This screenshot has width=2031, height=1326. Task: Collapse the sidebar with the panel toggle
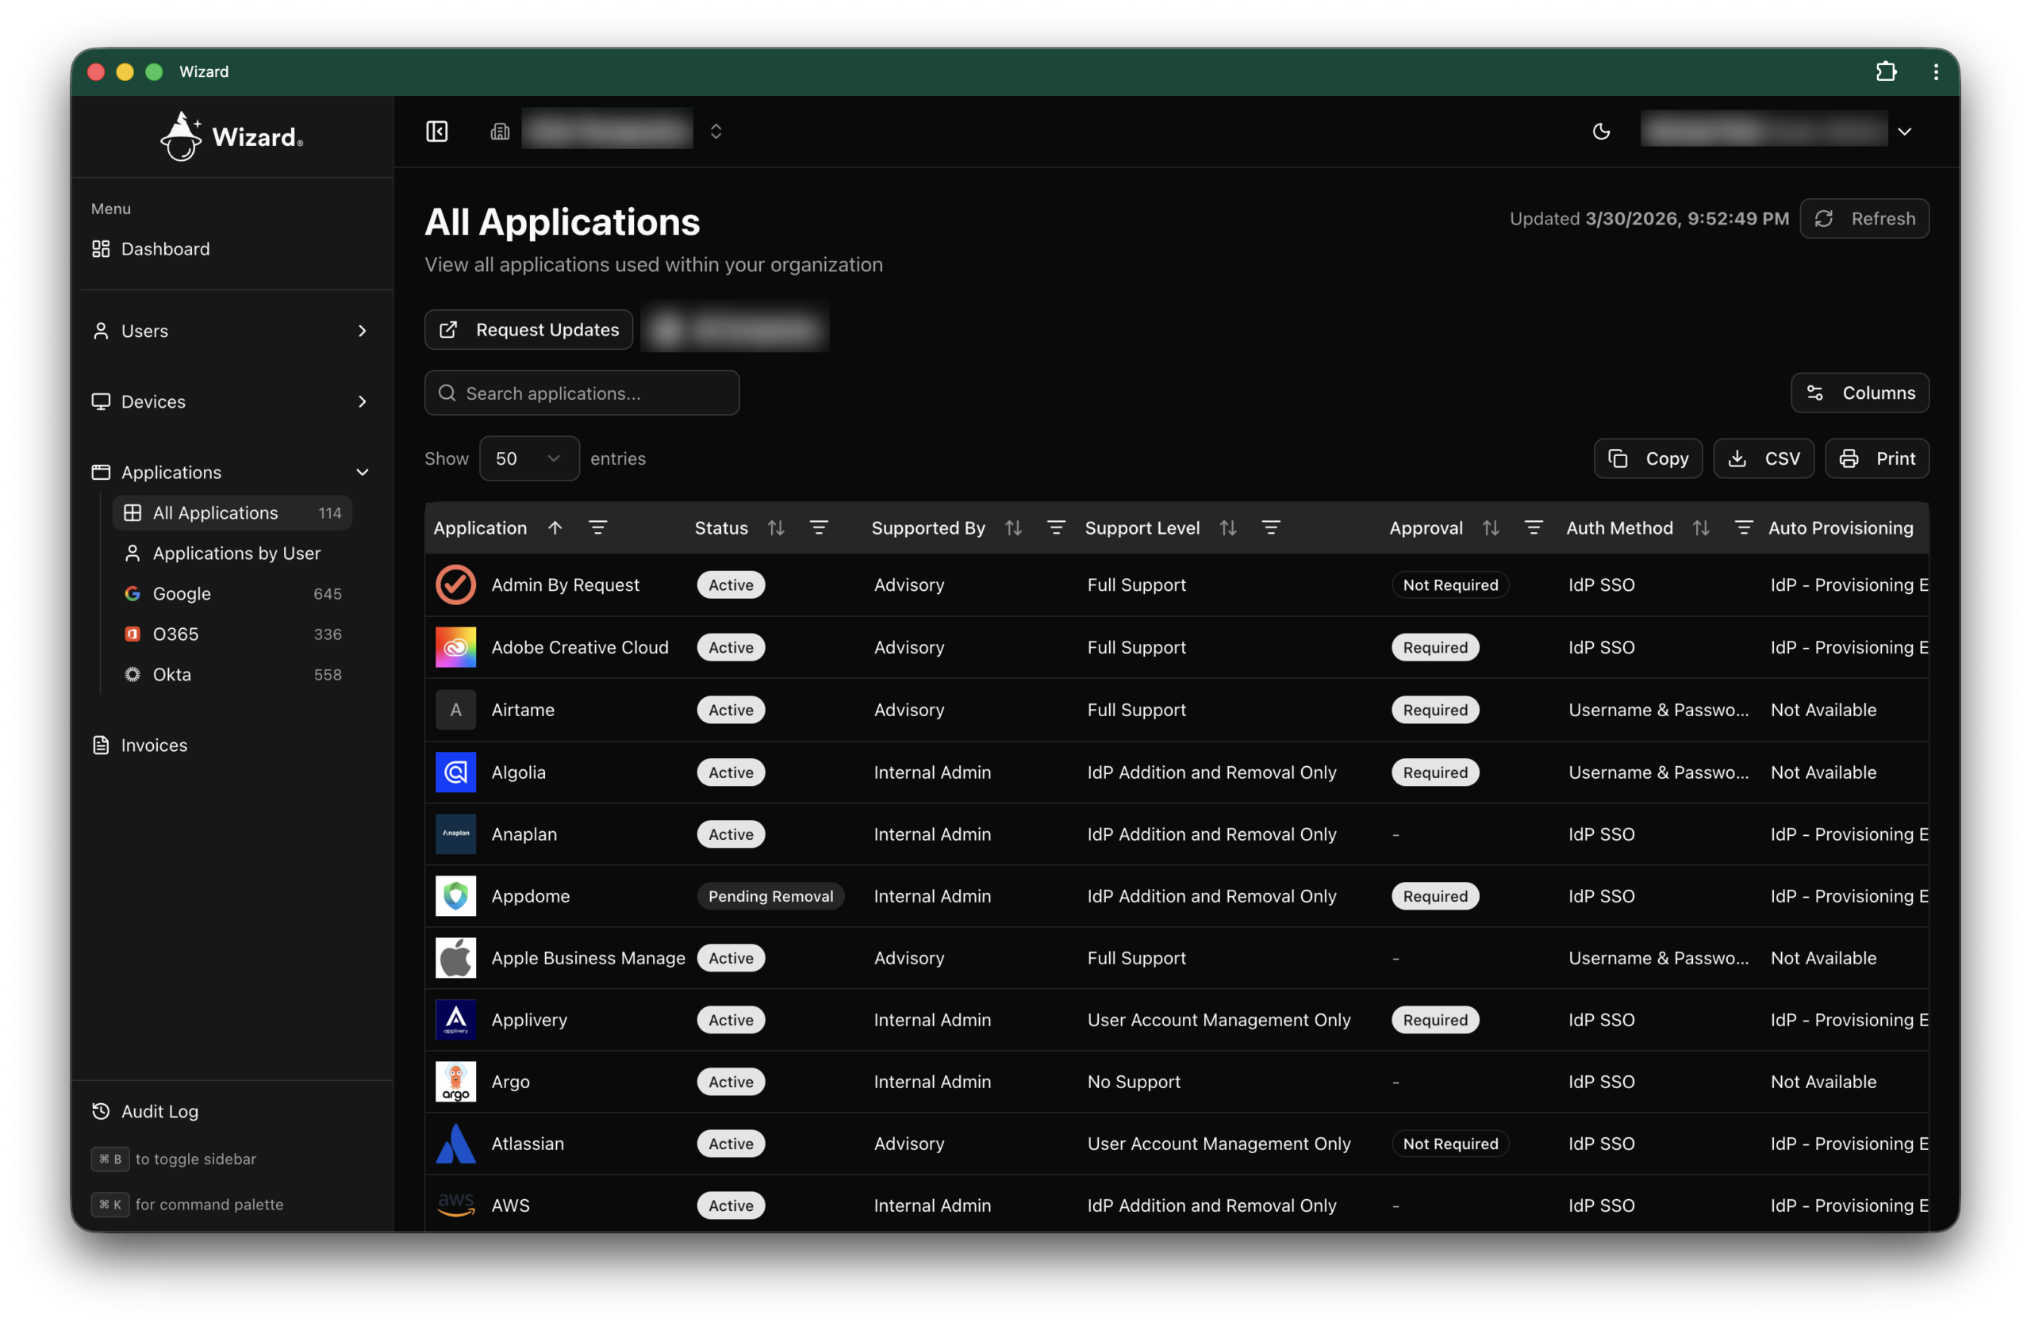(x=436, y=132)
